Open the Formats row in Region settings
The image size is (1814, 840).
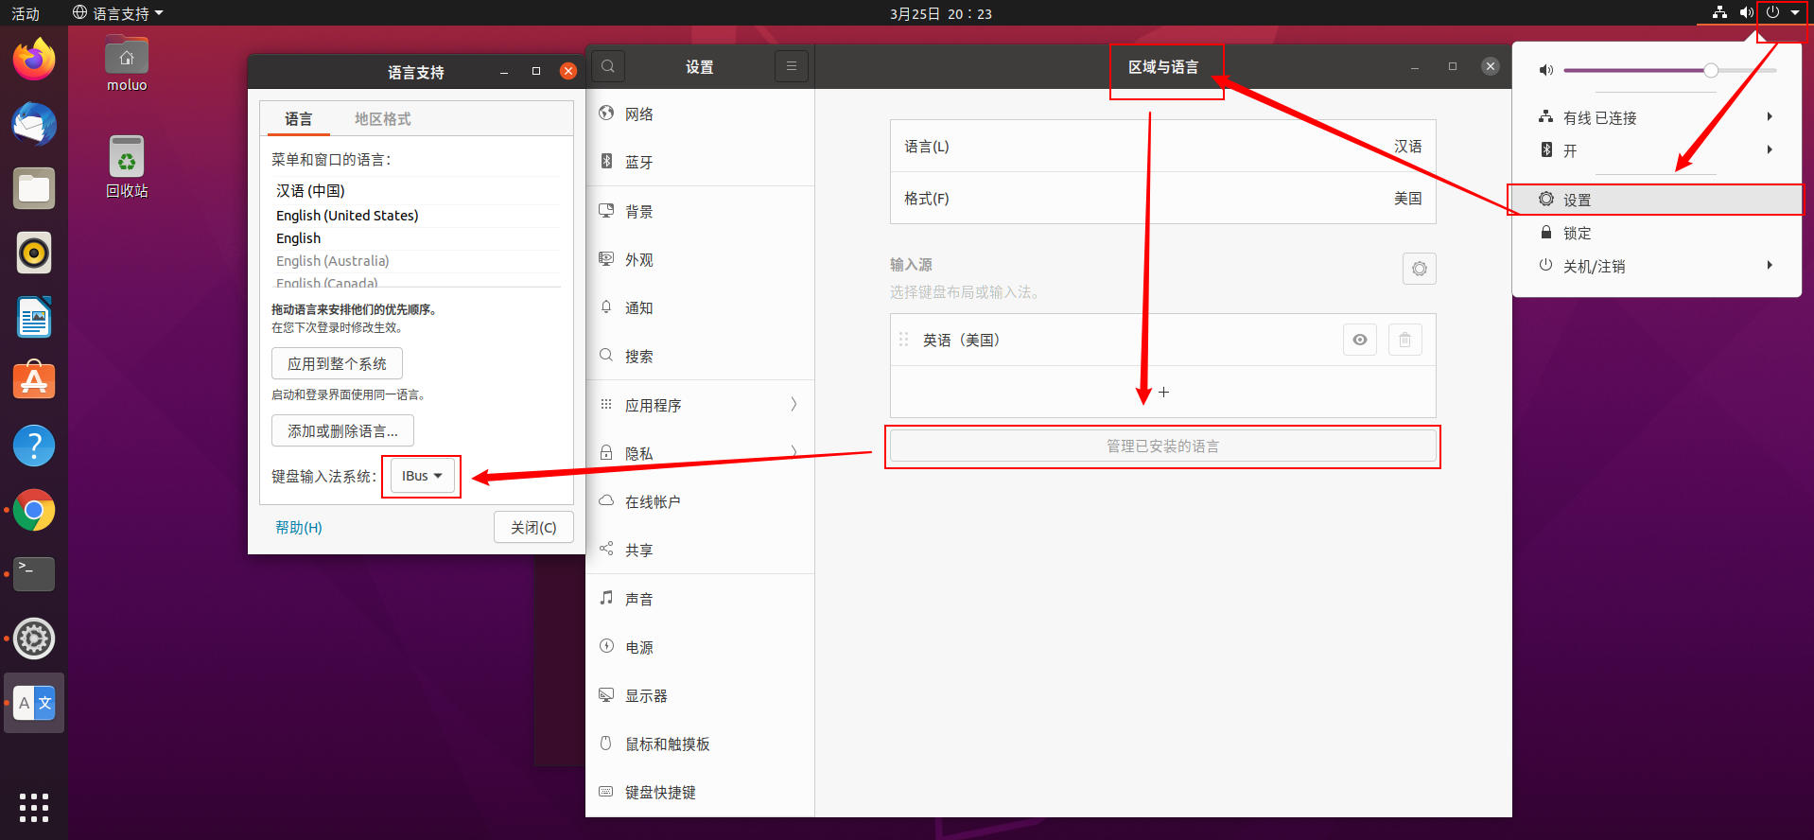(x=1163, y=198)
